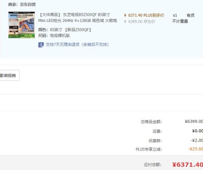203x170 pixels.
Task: Click the 总商品金额 label
Action: [151, 122]
